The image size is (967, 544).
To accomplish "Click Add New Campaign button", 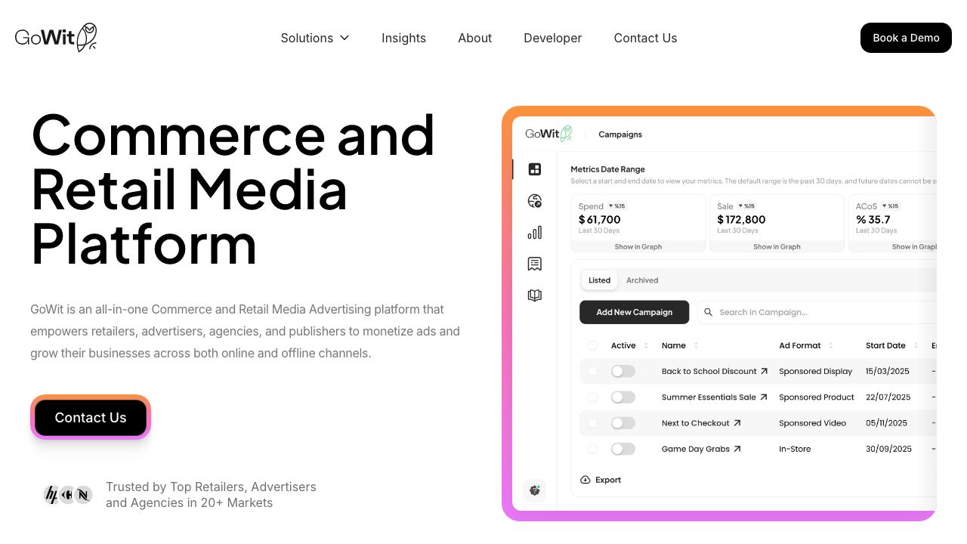I will [634, 312].
